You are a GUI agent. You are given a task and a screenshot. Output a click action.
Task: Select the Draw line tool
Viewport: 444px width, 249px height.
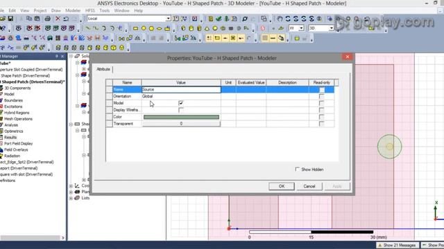pyautogui.click(x=88, y=28)
